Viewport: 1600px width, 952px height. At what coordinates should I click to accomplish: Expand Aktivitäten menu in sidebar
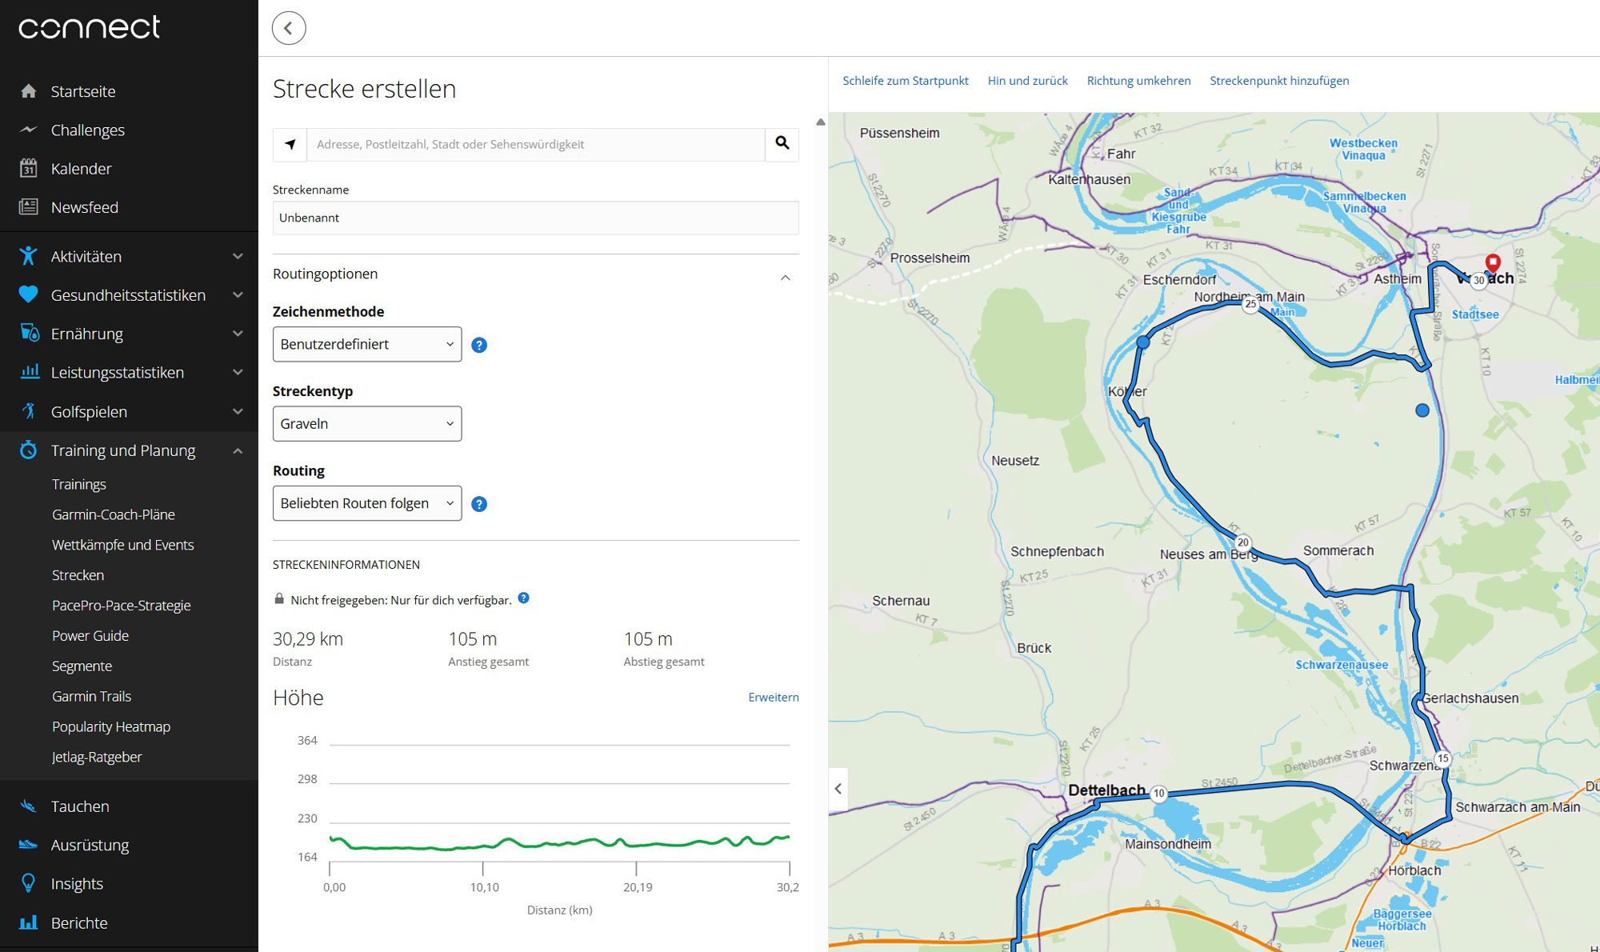[237, 257]
